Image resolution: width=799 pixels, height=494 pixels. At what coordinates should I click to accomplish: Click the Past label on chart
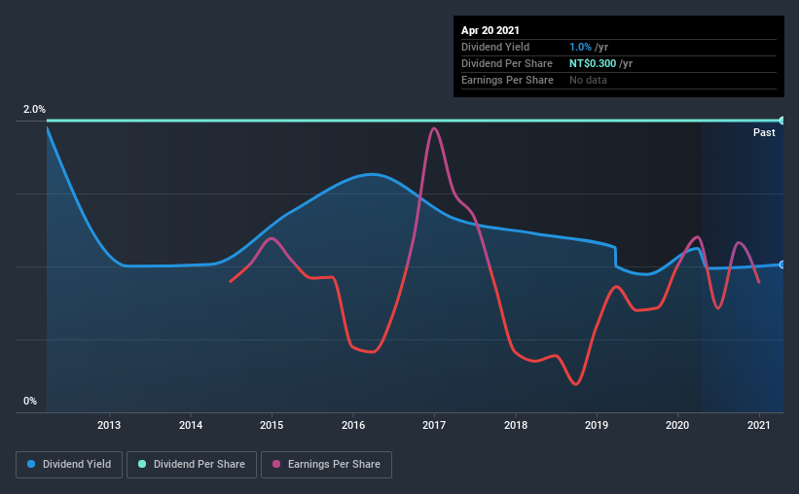[x=764, y=132]
